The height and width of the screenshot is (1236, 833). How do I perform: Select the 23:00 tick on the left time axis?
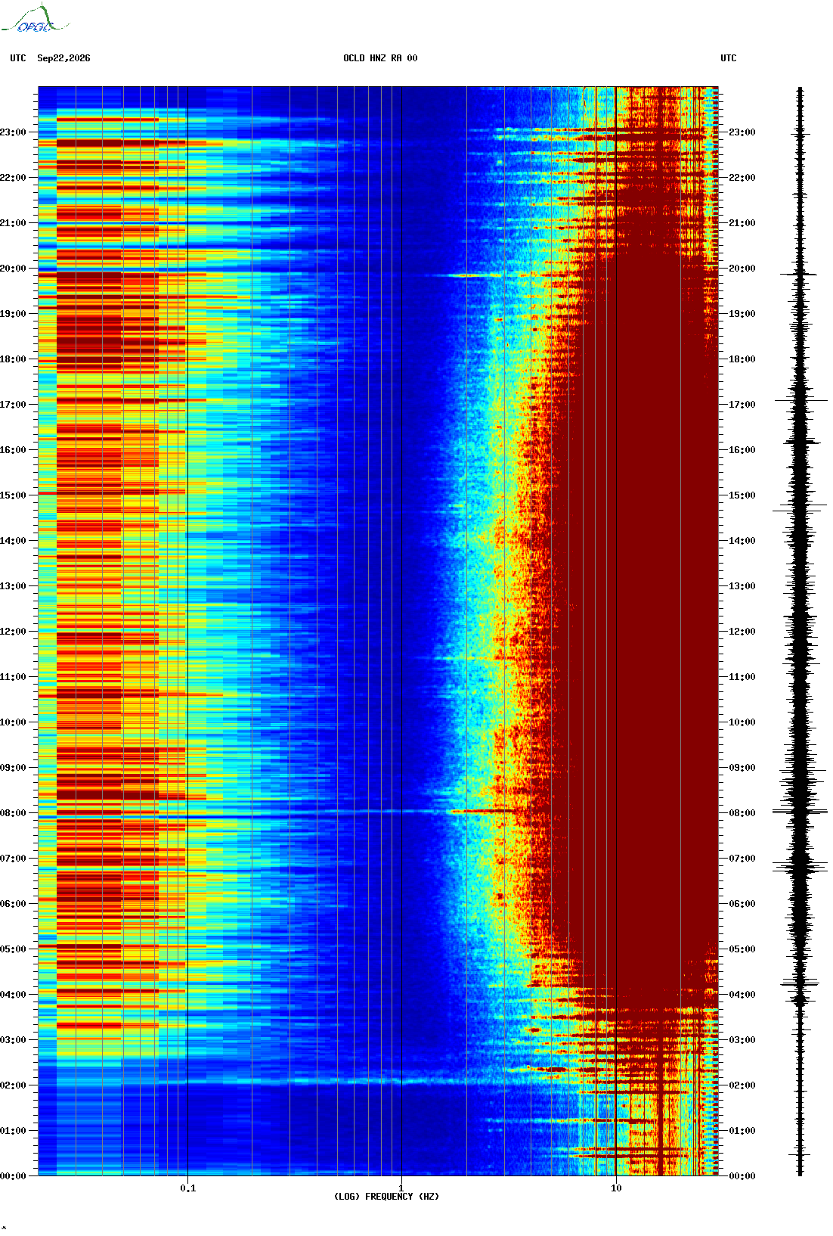13,132
